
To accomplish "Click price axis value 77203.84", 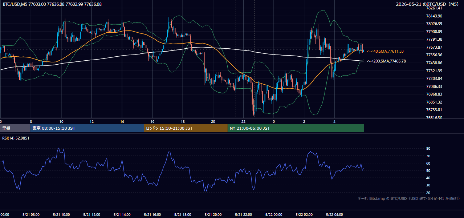I will 434,78.
